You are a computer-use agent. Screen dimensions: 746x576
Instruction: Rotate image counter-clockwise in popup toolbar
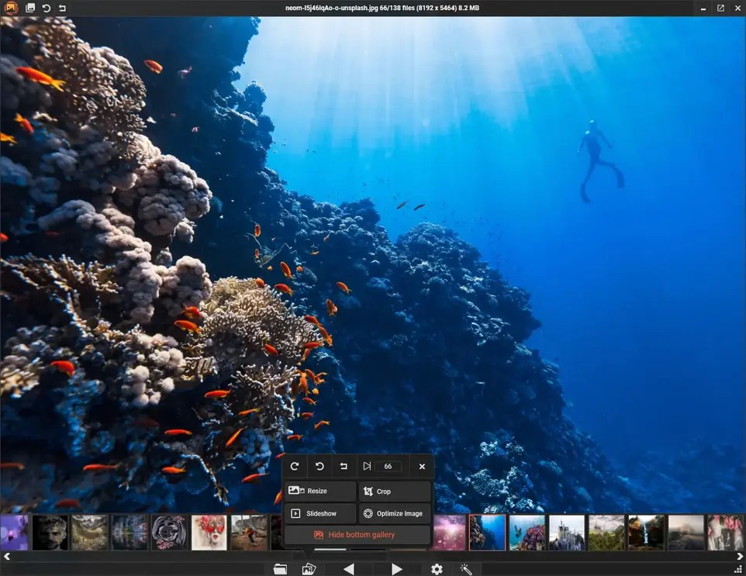319,467
